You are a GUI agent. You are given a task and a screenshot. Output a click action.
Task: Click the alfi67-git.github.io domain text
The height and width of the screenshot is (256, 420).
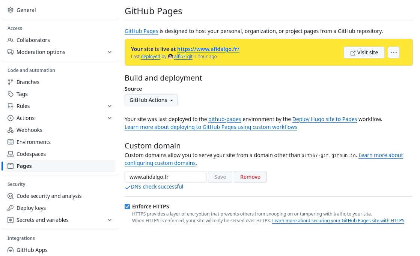[329, 156]
